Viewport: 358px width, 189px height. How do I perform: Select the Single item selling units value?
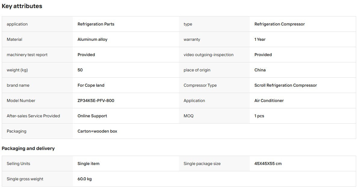pos(88,163)
